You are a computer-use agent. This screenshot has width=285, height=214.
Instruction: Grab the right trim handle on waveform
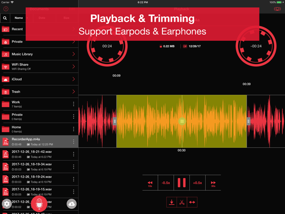click(248, 121)
